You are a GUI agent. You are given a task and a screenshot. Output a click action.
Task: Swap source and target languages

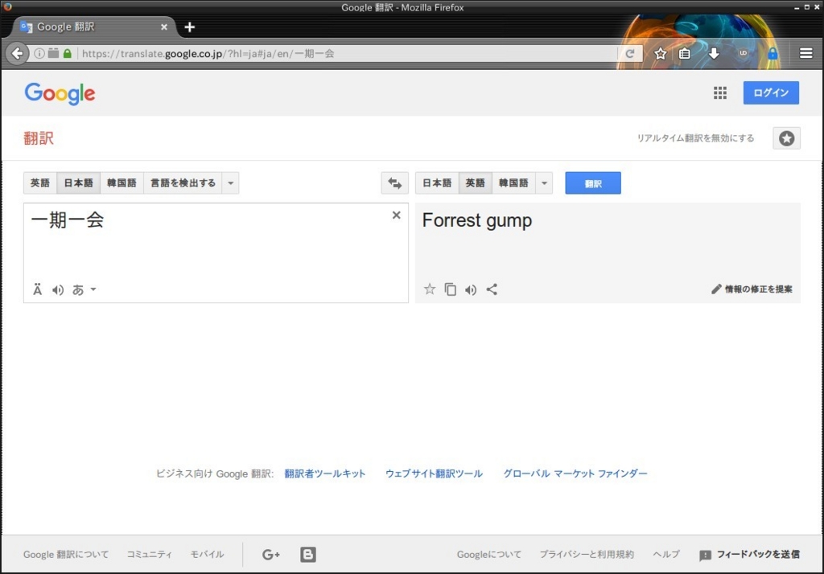coord(394,182)
